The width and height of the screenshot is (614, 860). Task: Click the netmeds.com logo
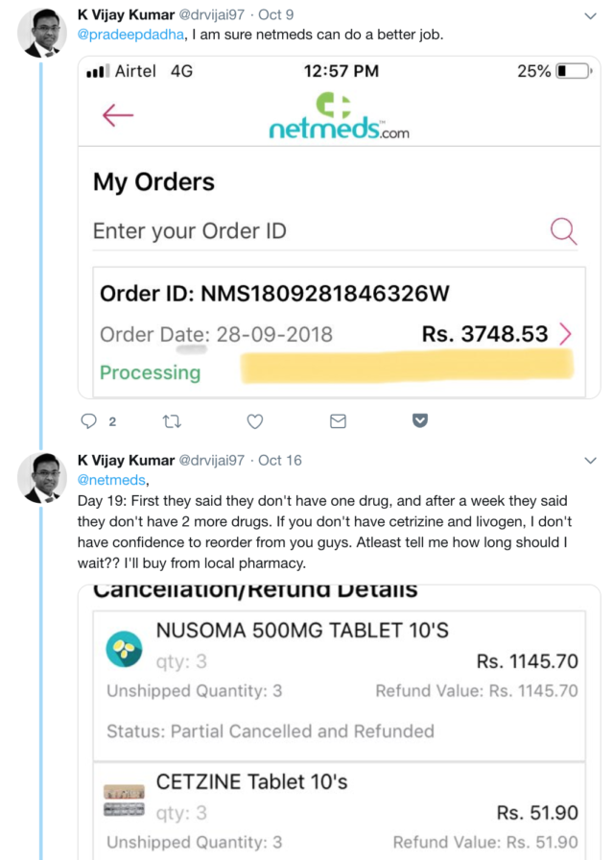tap(337, 117)
